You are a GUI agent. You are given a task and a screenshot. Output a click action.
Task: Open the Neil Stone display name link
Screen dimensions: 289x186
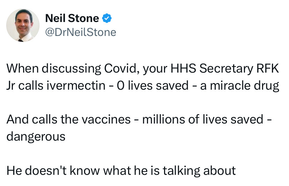click(72, 18)
